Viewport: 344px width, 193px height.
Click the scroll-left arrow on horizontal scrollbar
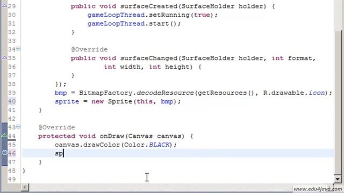tap(25, 187)
